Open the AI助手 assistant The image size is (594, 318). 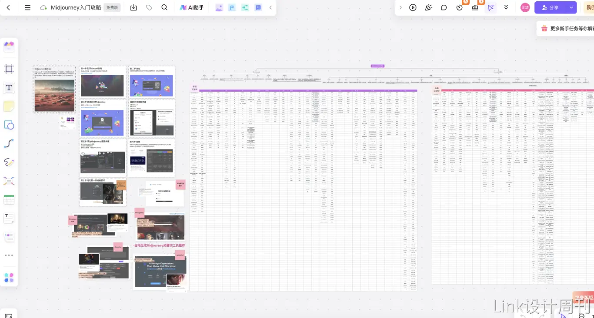[x=192, y=8]
